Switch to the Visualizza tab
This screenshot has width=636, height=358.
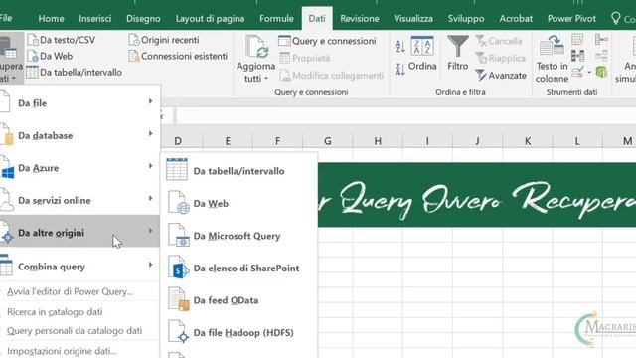pyautogui.click(x=413, y=19)
